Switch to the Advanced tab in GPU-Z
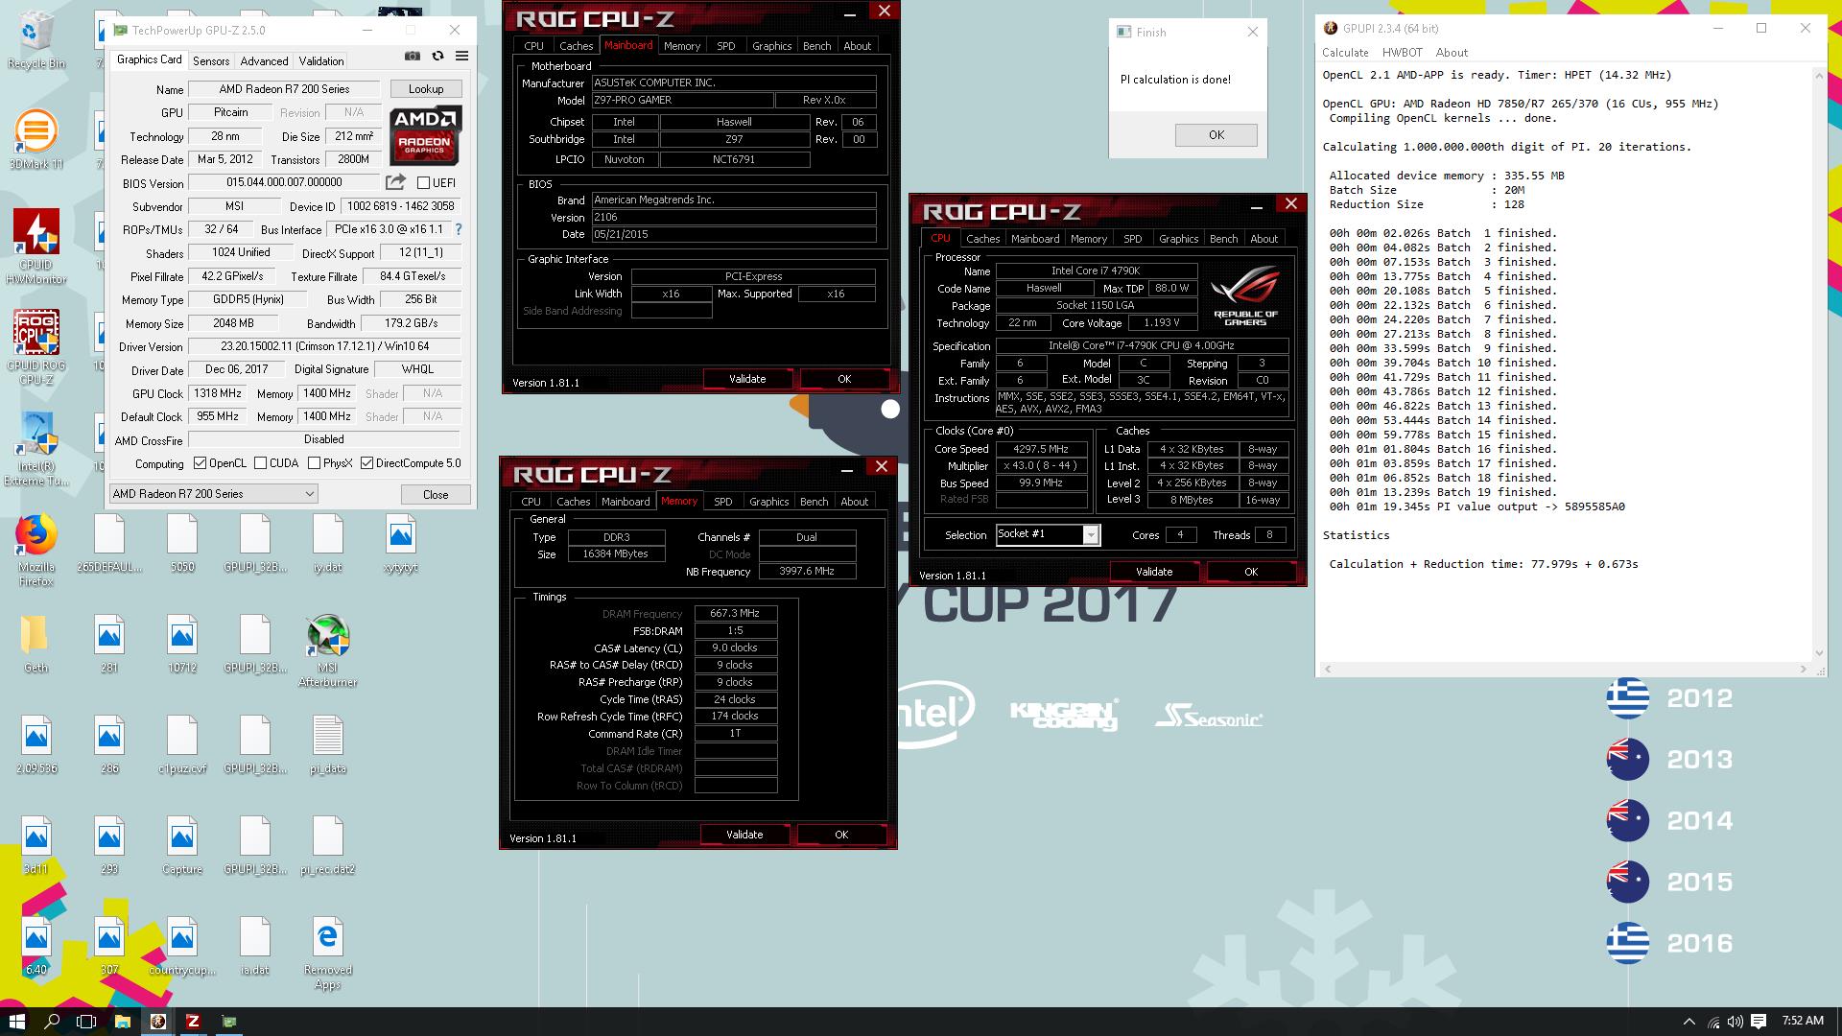 click(x=264, y=60)
